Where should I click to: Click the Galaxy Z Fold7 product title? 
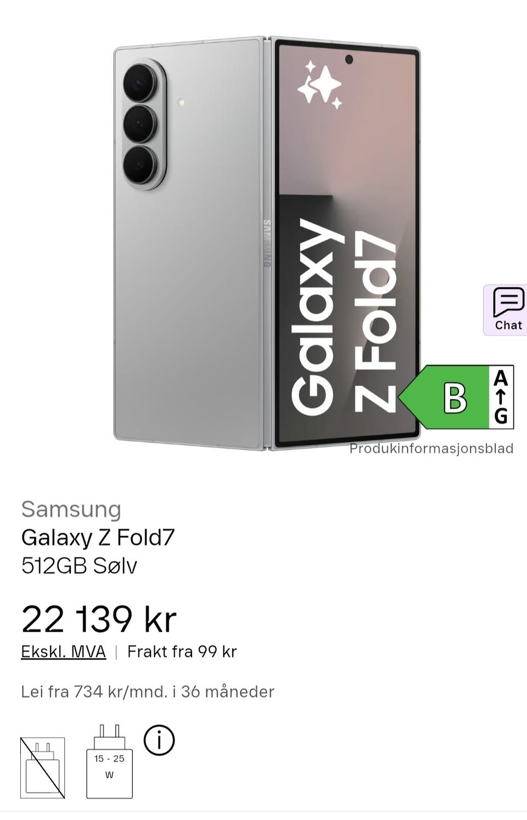(98, 537)
